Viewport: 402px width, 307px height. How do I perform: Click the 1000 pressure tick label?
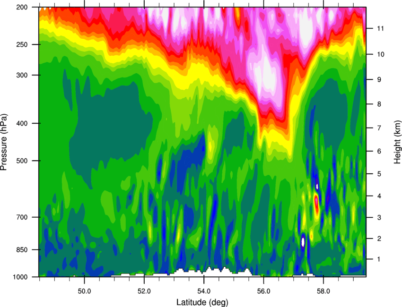pos(20,277)
